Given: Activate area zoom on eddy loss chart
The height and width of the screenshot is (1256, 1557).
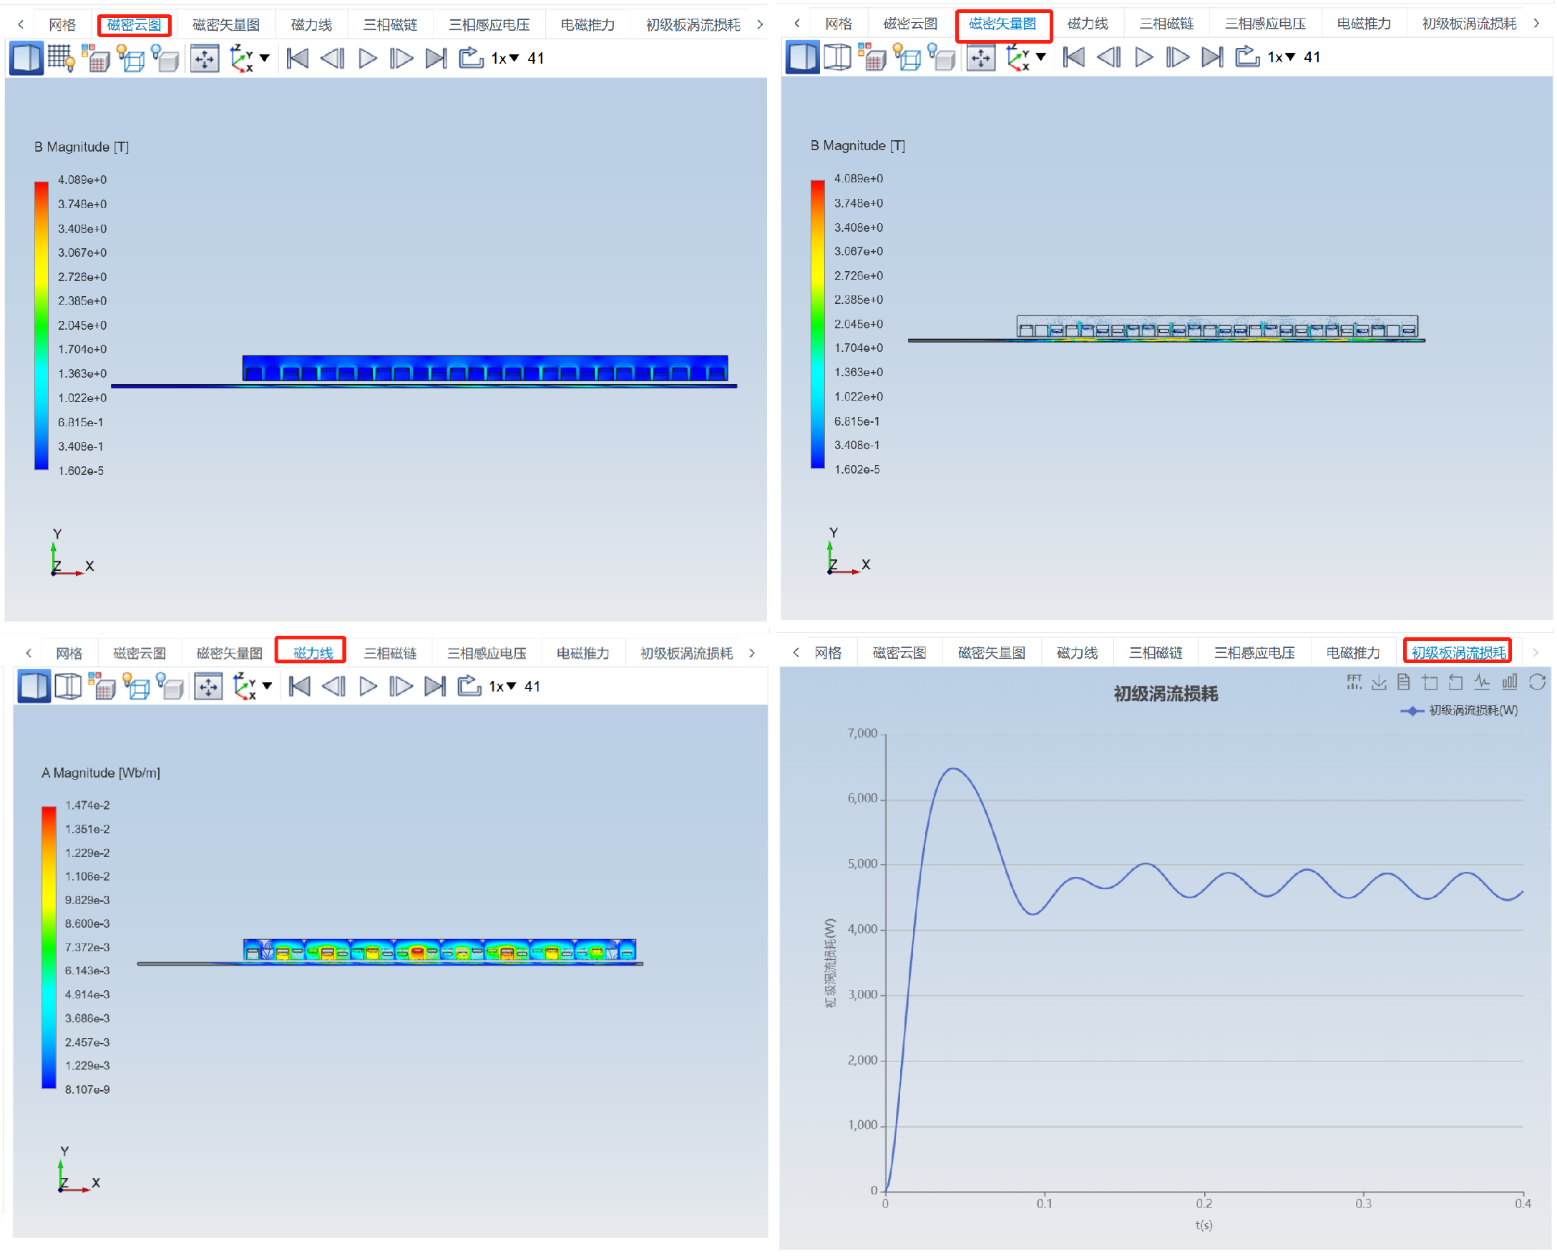Looking at the screenshot, I should [x=1430, y=682].
